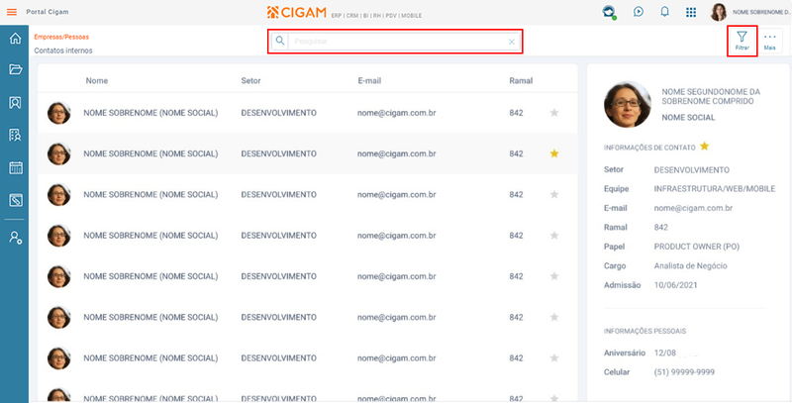792x403 pixels.
Task: Click the admission date 10/06/2021
Action: pos(675,285)
